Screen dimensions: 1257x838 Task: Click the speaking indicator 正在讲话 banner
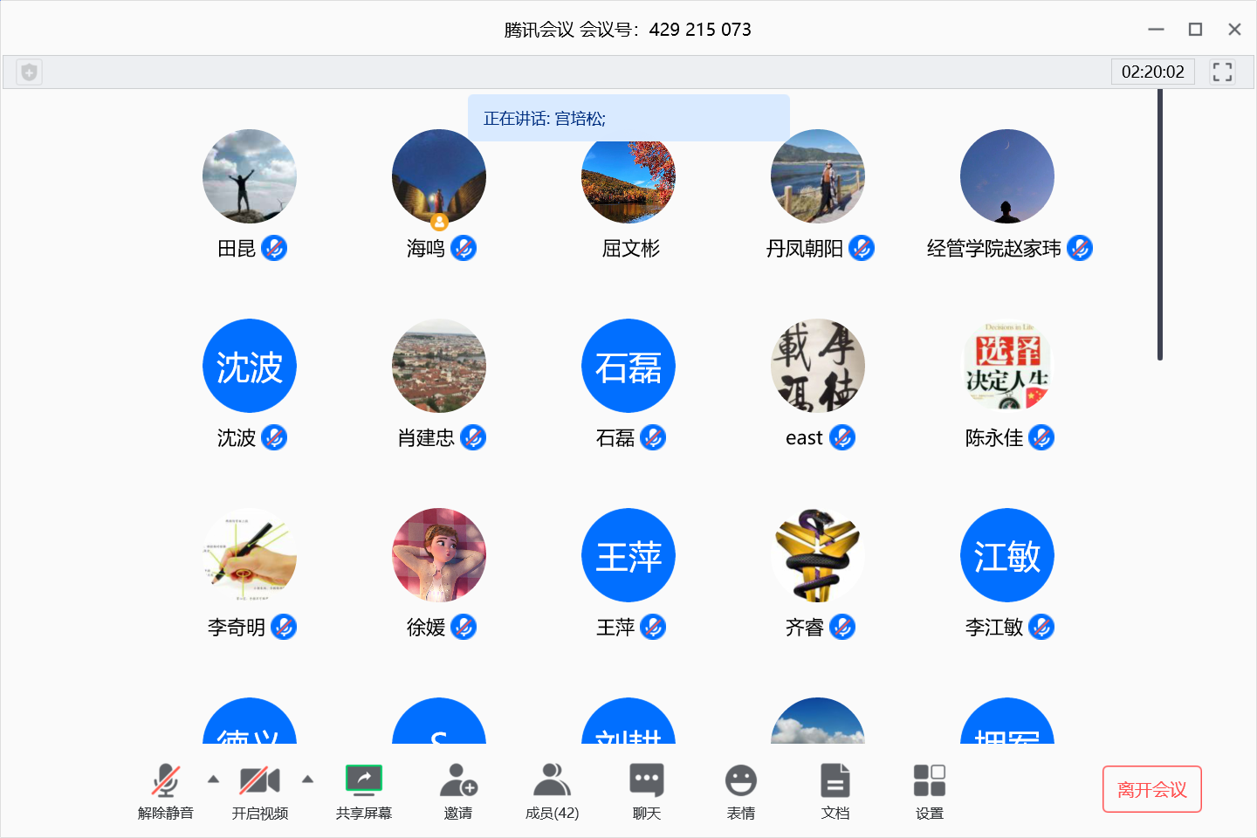[x=628, y=119]
